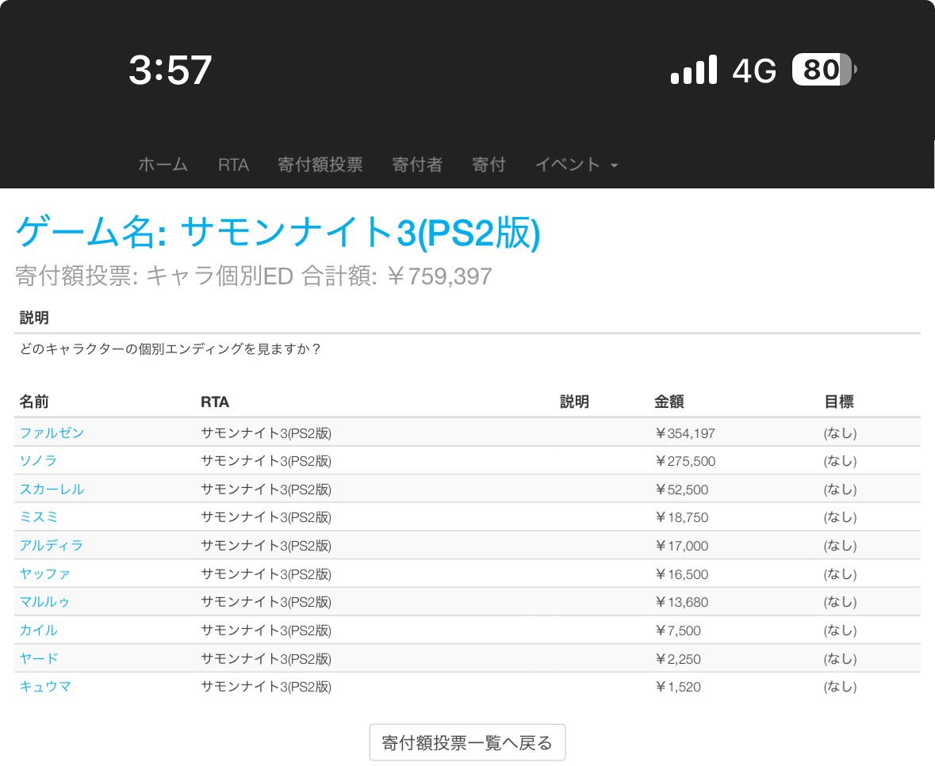Image resolution: width=935 pixels, height=766 pixels.
Task: Select the amount ￥7,500
Action: pos(677,631)
